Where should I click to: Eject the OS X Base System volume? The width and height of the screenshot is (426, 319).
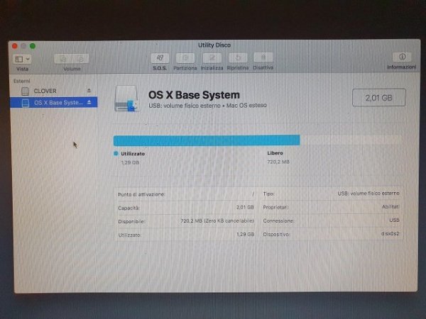(x=89, y=102)
